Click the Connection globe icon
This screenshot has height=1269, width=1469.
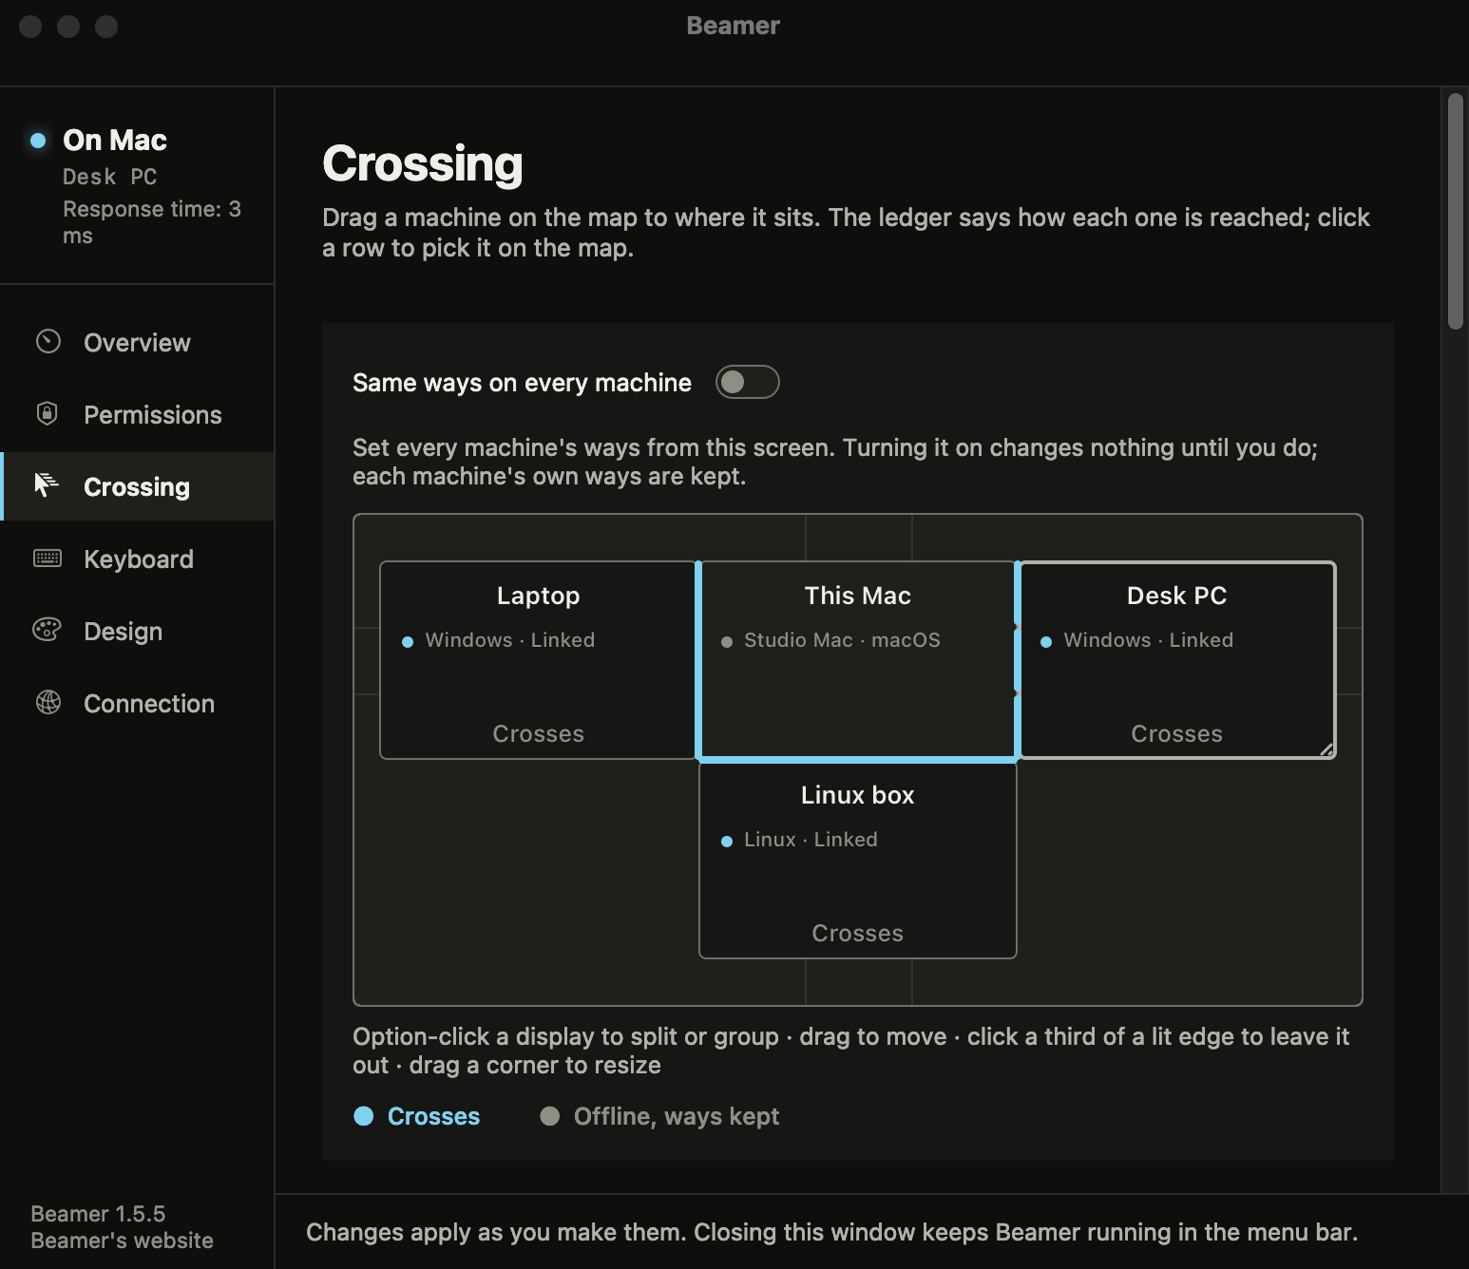(x=48, y=703)
